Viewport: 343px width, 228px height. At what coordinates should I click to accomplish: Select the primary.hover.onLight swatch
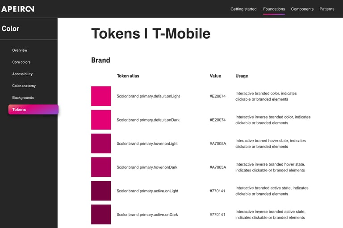click(101, 143)
